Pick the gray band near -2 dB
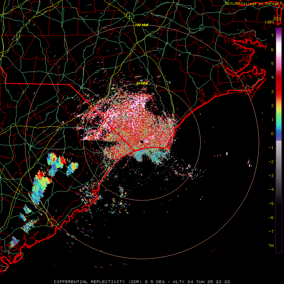284x284 pixels. click(x=279, y=162)
